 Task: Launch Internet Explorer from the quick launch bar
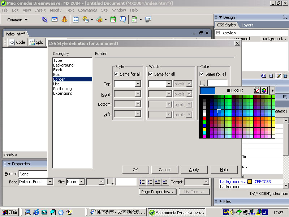(x=36, y=212)
